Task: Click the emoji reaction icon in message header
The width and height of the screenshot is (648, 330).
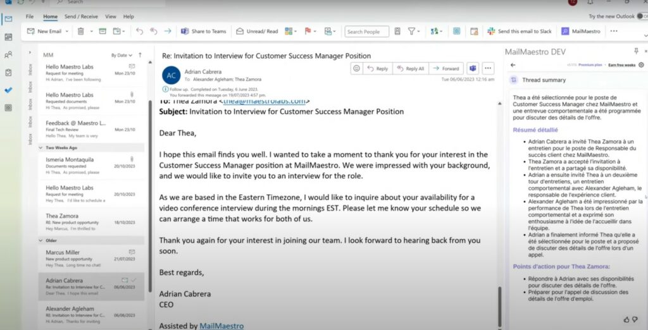Action: [x=356, y=68]
